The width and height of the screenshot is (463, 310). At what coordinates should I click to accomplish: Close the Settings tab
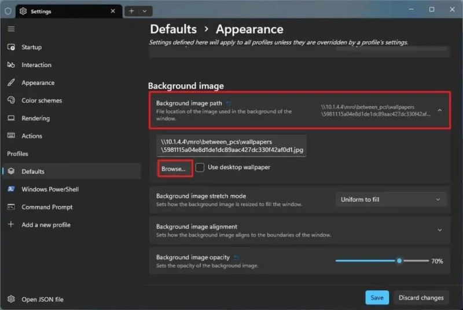click(x=113, y=11)
